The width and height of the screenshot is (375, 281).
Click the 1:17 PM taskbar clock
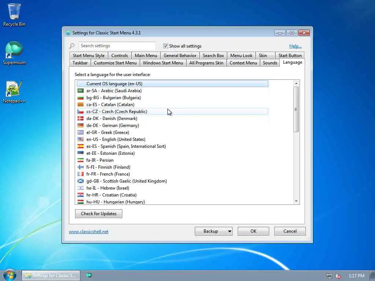(356, 276)
